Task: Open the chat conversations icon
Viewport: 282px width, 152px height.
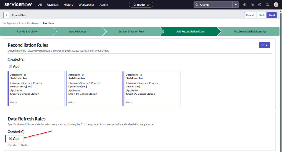Action: click(x=252, y=5)
